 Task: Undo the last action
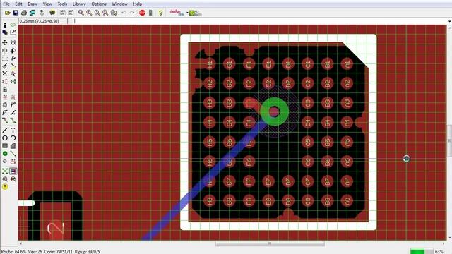[x=124, y=13]
